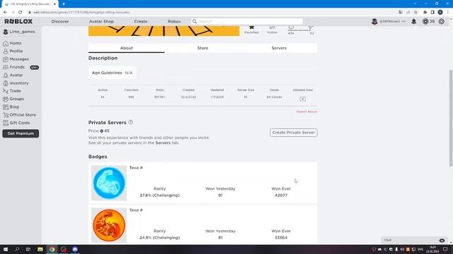Click the Trade sidebar icon
The width and height of the screenshot is (453, 254).
coord(6,91)
